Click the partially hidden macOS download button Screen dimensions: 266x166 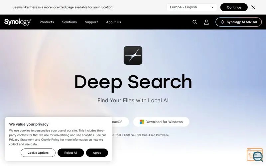click(x=120, y=122)
